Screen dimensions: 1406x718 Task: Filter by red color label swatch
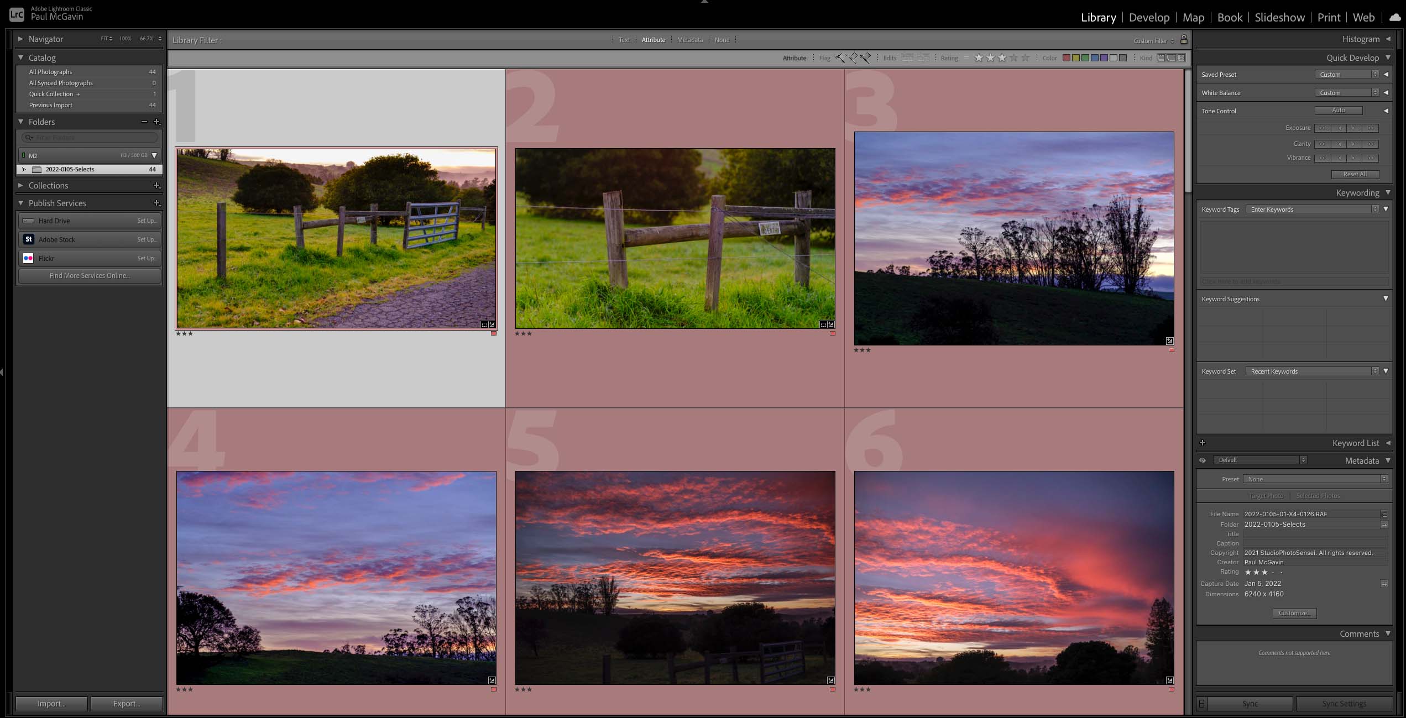[1066, 58]
